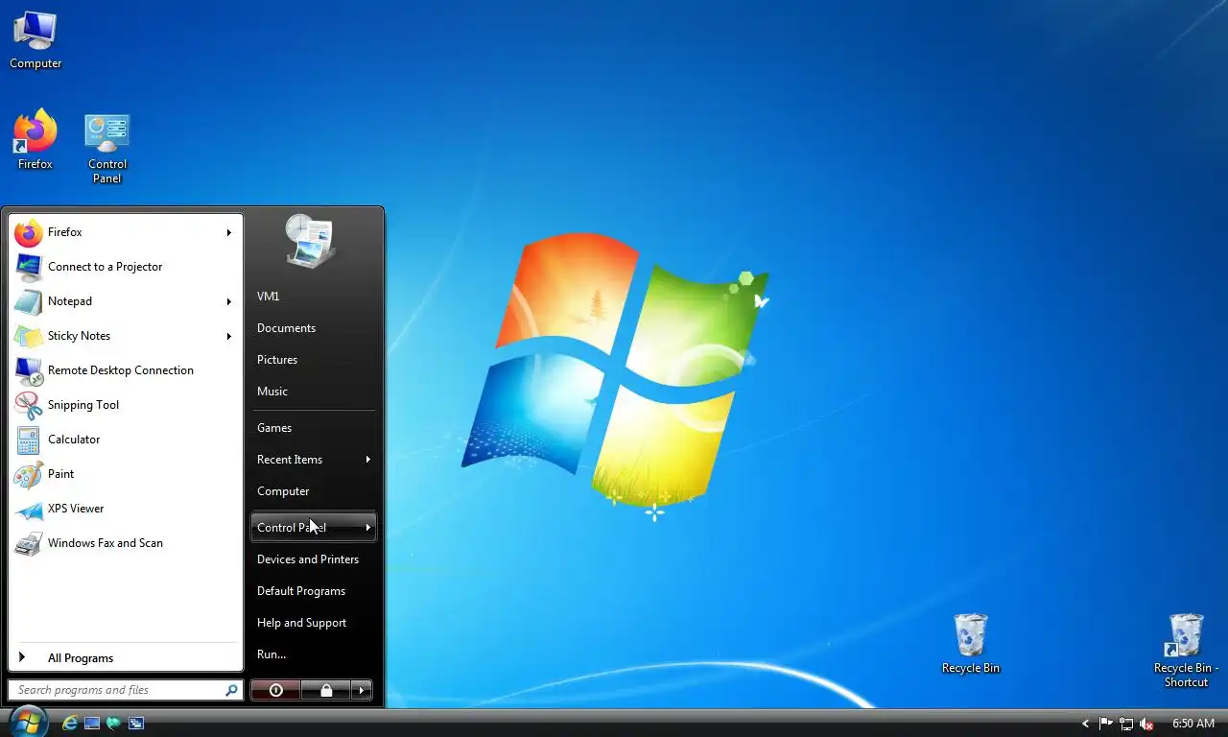Open the Action Center flag in tray
The image size is (1228, 737).
(x=1106, y=724)
